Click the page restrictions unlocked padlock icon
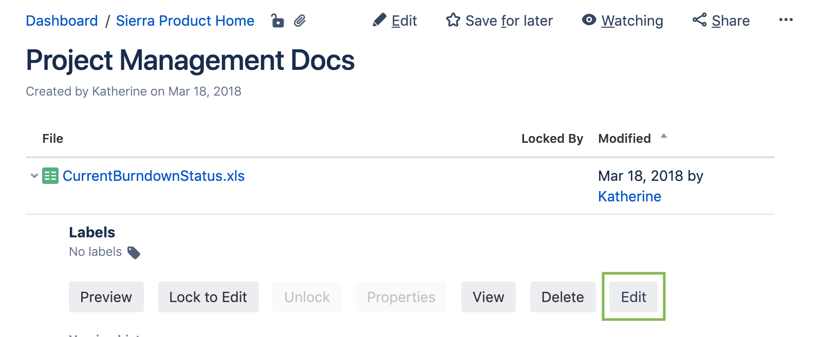The height and width of the screenshot is (337, 822). pyautogui.click(x=277, y=21)
